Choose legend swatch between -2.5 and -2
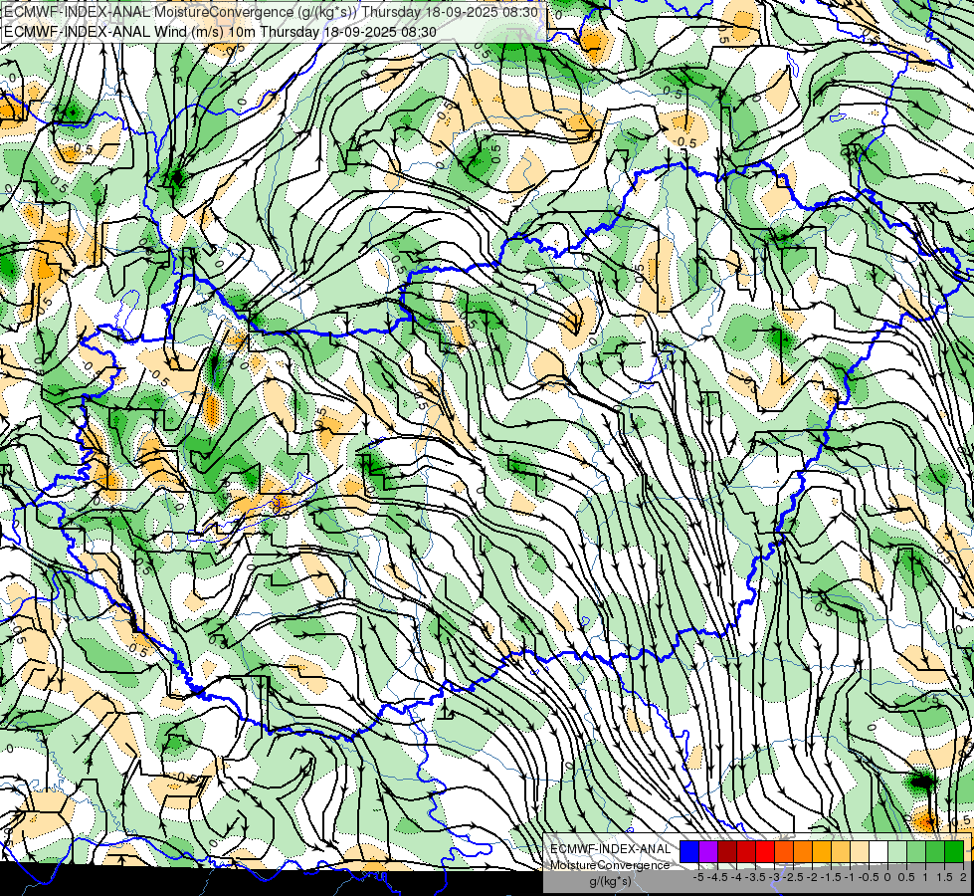This screenshot has width=974, height=896. pyautogui.click(x=802, y=852)
